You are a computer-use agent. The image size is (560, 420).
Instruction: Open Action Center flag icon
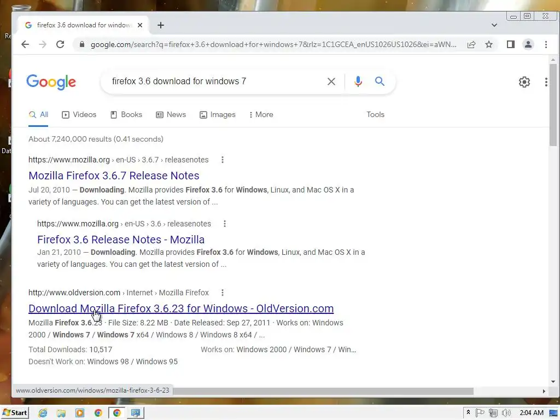pos(480,413)
